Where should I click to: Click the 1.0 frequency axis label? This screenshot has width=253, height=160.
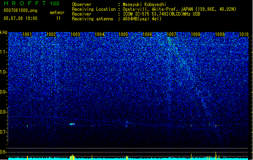click(x=3, y=72)
